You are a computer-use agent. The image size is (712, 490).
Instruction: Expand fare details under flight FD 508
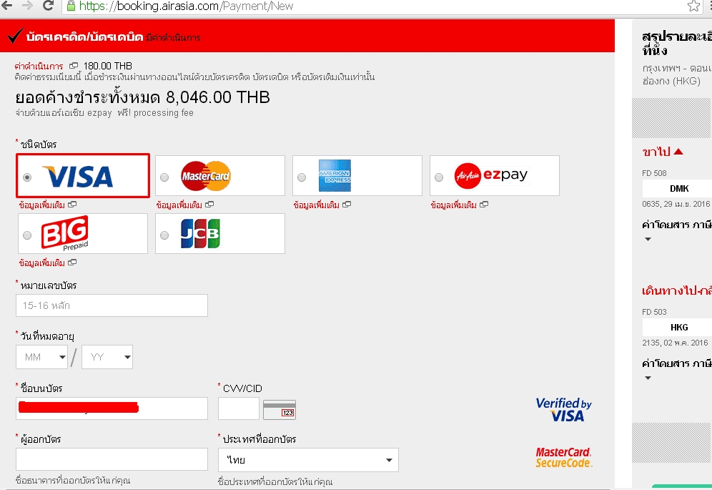(x=648, y=239)
